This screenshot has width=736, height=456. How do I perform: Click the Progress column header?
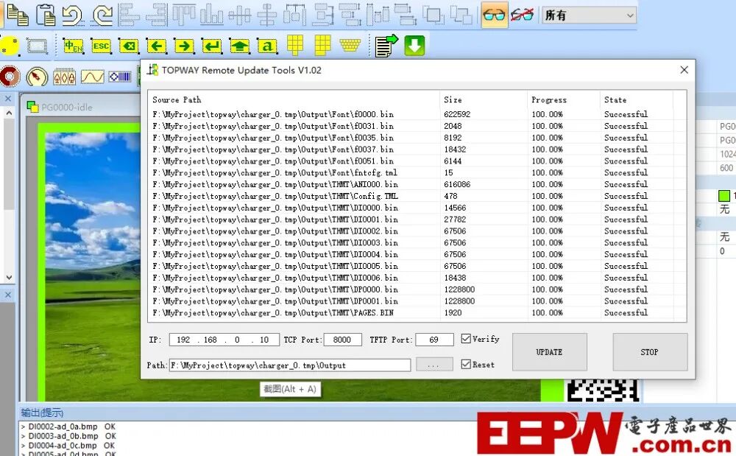point(564,99)
